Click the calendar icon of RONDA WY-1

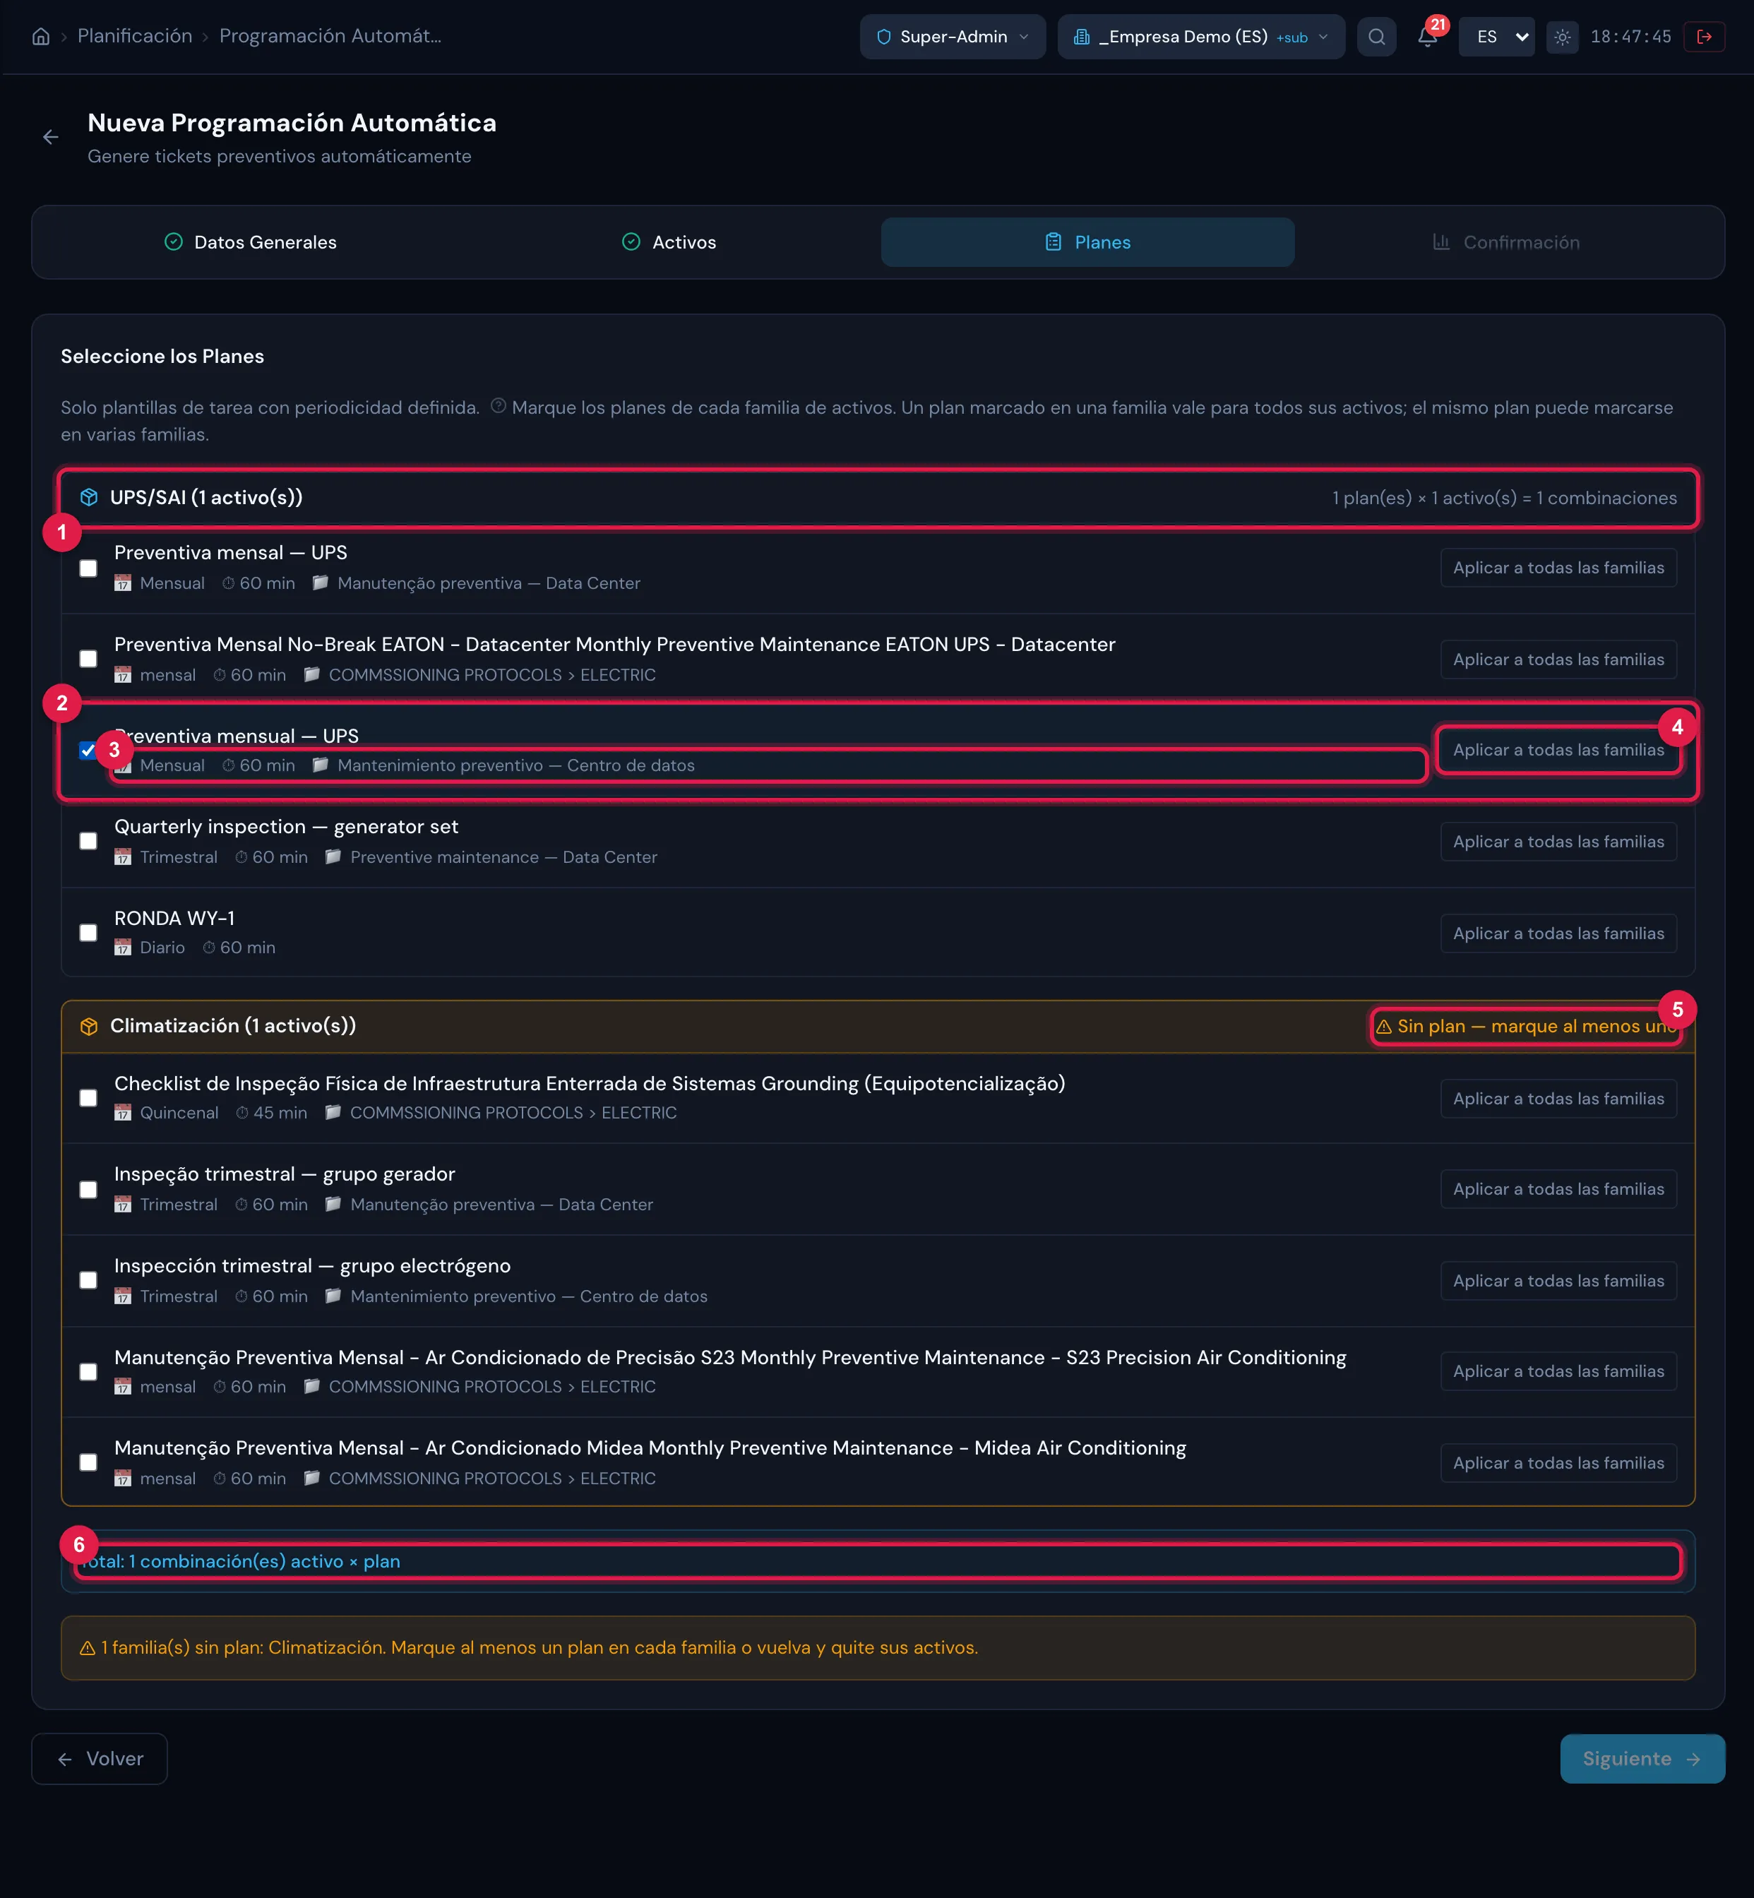tap(122, 947)
